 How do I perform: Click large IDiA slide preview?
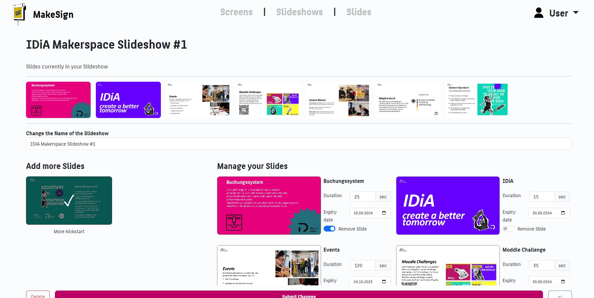(448, 206)
